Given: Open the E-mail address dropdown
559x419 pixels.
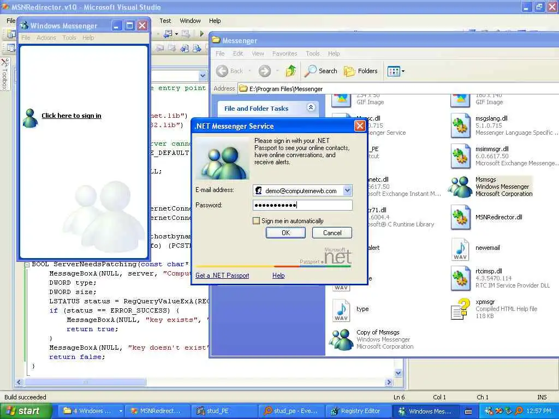Looking at the screenshot, I should [347, 190].
